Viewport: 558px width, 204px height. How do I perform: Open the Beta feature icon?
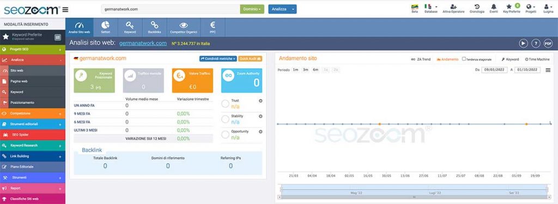pyautogui.click(x=415, y=9)
